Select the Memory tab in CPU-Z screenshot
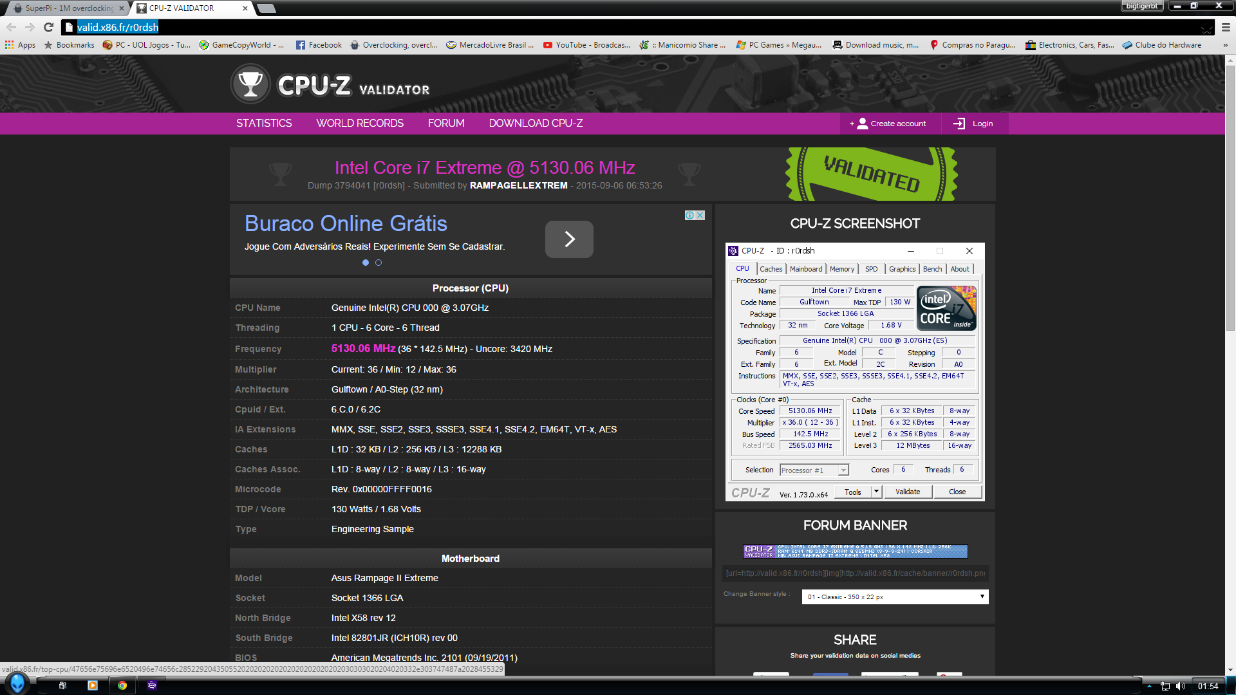 tap(842, 269)
